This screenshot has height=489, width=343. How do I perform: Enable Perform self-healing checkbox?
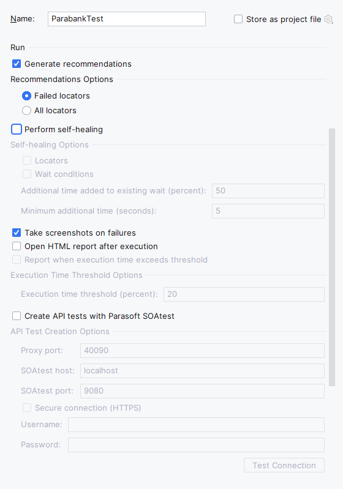pyautogui.click(x=17, y=129)
